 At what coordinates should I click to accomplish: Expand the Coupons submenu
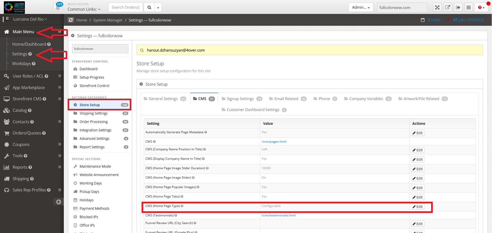(60, 145)
